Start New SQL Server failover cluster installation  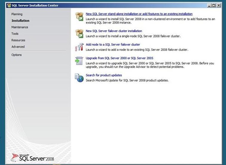[114, 31]
